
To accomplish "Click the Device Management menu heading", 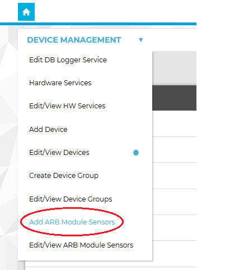I will 74,40.
